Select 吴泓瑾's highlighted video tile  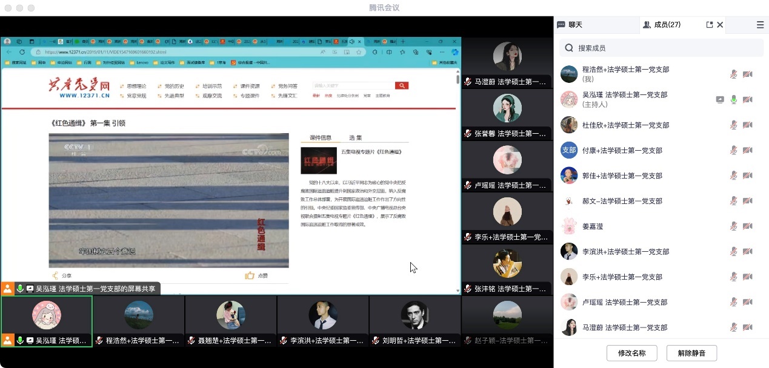47,321
